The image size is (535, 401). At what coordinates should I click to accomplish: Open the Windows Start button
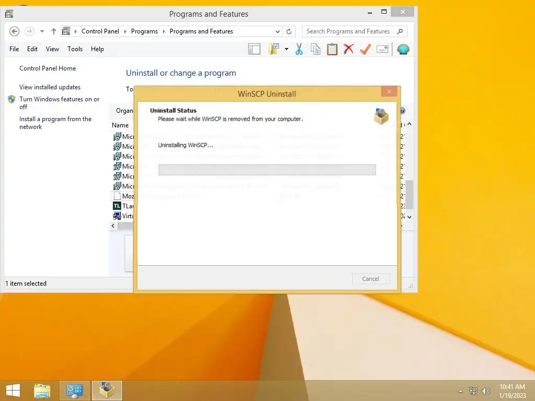click(13, 391)
